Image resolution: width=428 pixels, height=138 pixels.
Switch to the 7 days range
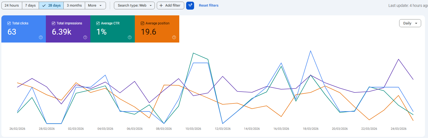coord(30,5)
